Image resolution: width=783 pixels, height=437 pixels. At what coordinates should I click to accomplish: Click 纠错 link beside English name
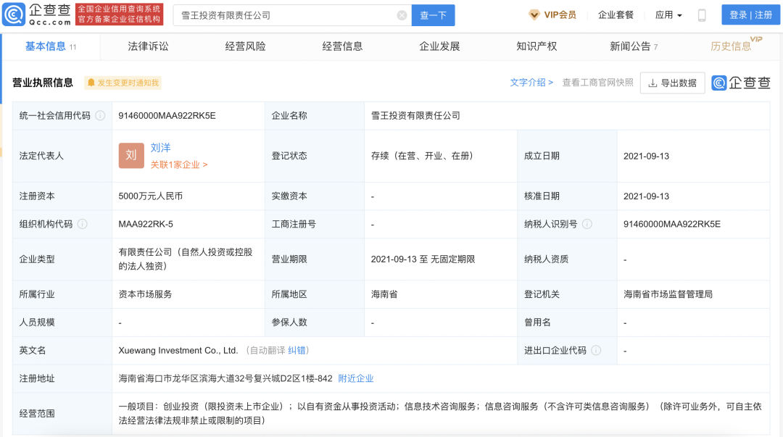tap(297, 351)
